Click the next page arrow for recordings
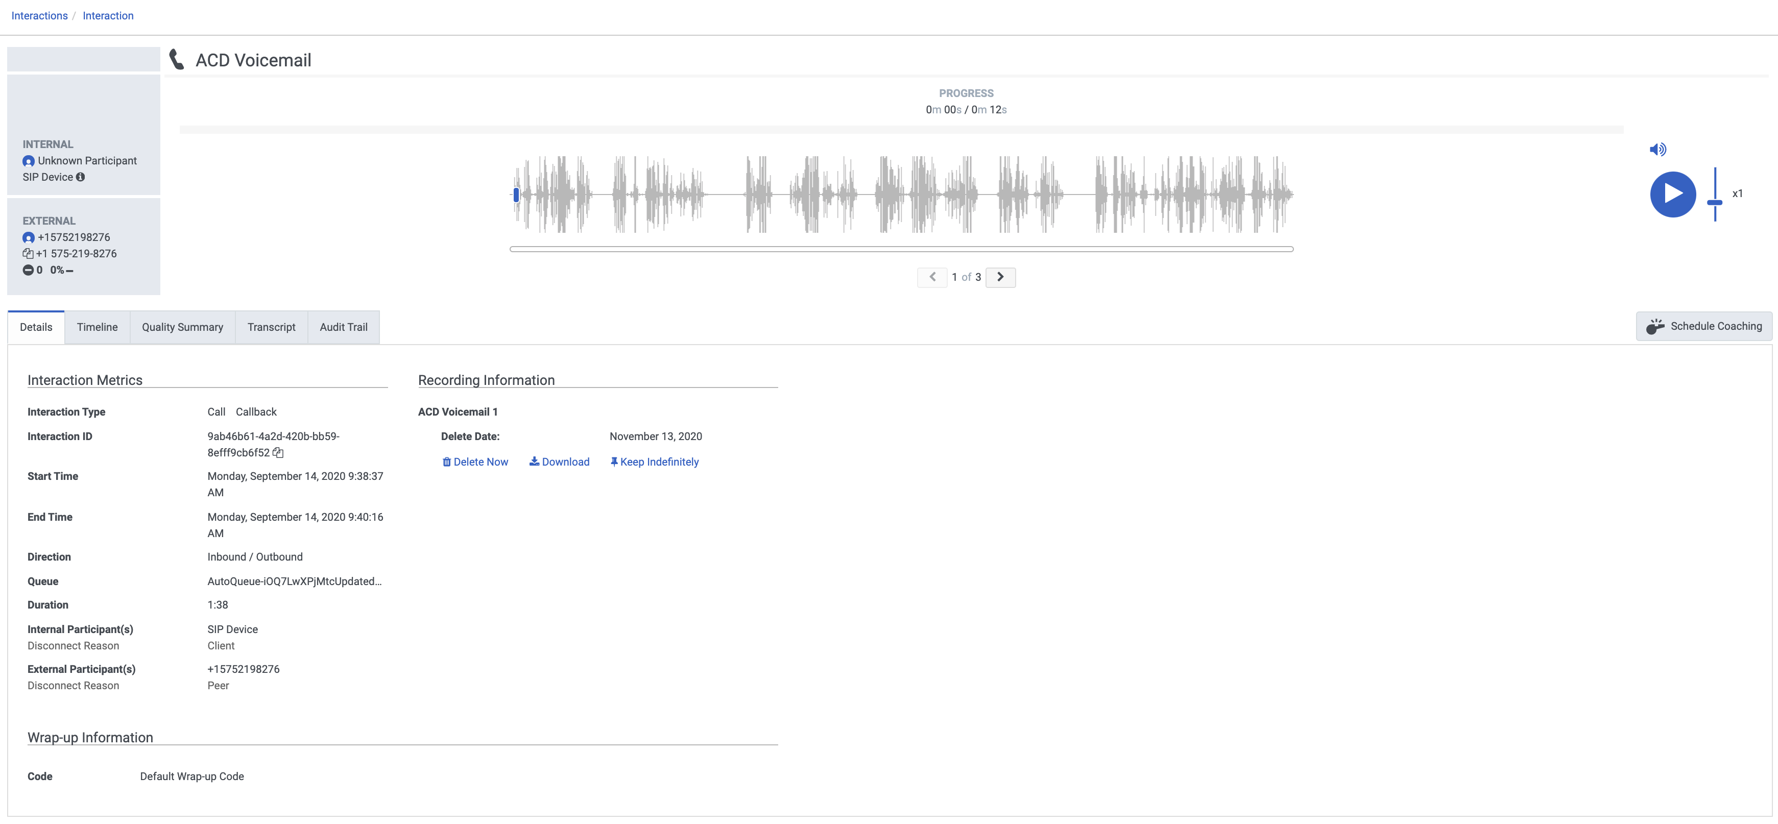Image resolution: width=1778 pixels, height=824 pixels. pos(1000,277)
